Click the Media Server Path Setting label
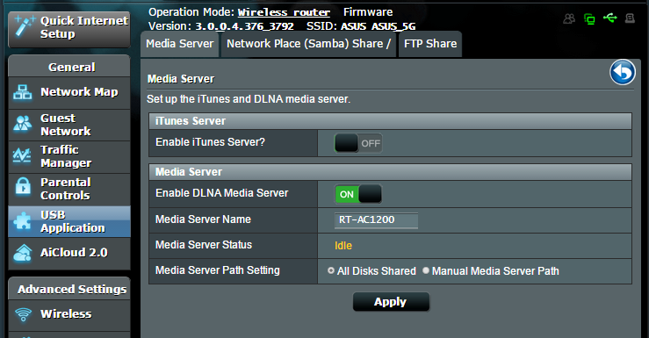The height and width of the screenshot is (338, 649). click(218, 270)
